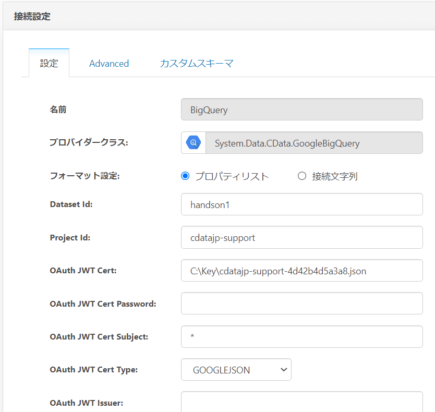Click the OAuth JWT Issuer field
435x412 pixels.
click(302, 402)
